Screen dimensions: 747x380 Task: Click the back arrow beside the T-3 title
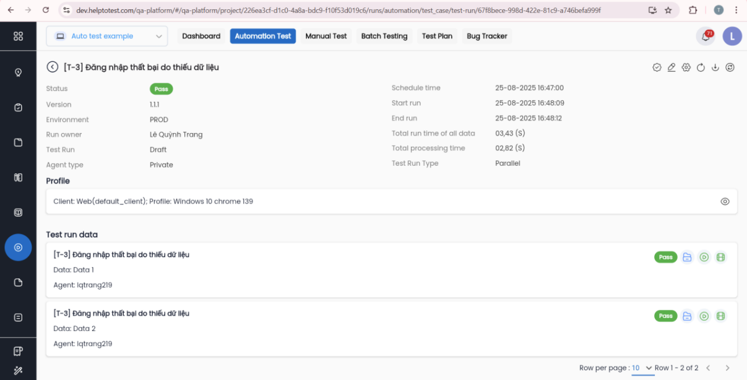53,67
